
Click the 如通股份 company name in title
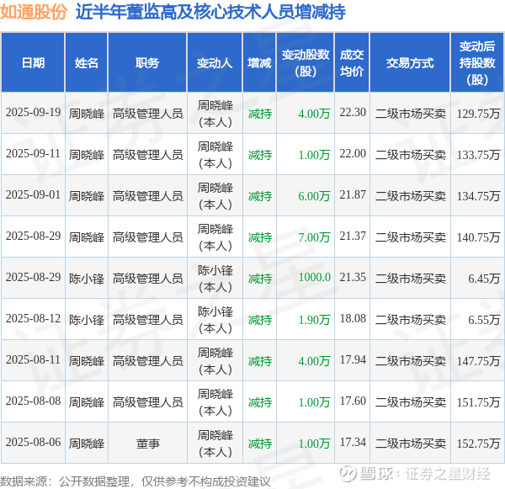coord(34,12)
